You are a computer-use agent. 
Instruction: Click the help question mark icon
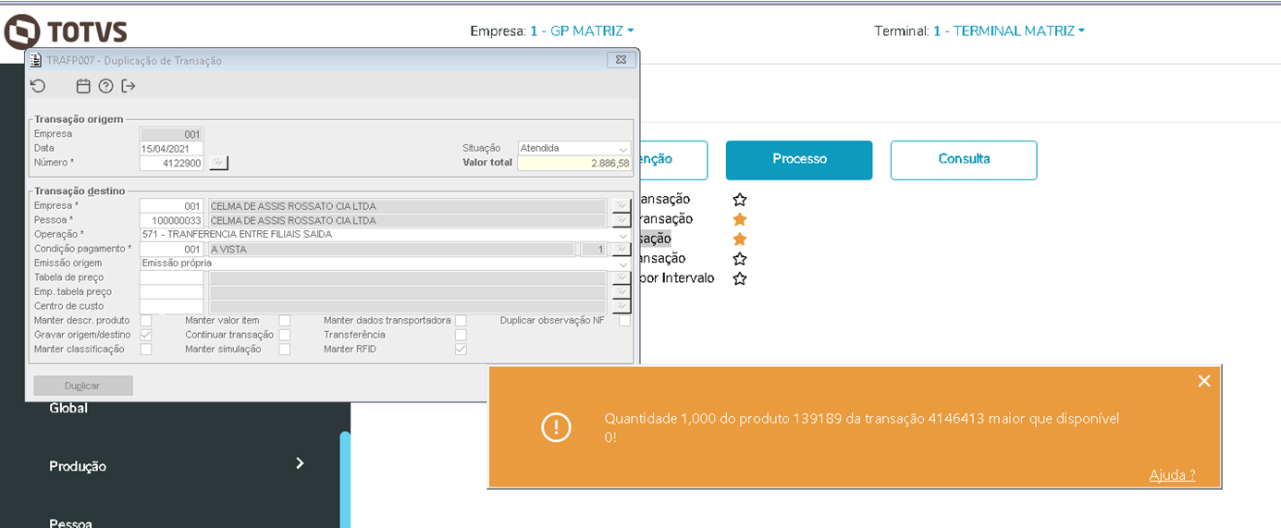pos(105,86)
